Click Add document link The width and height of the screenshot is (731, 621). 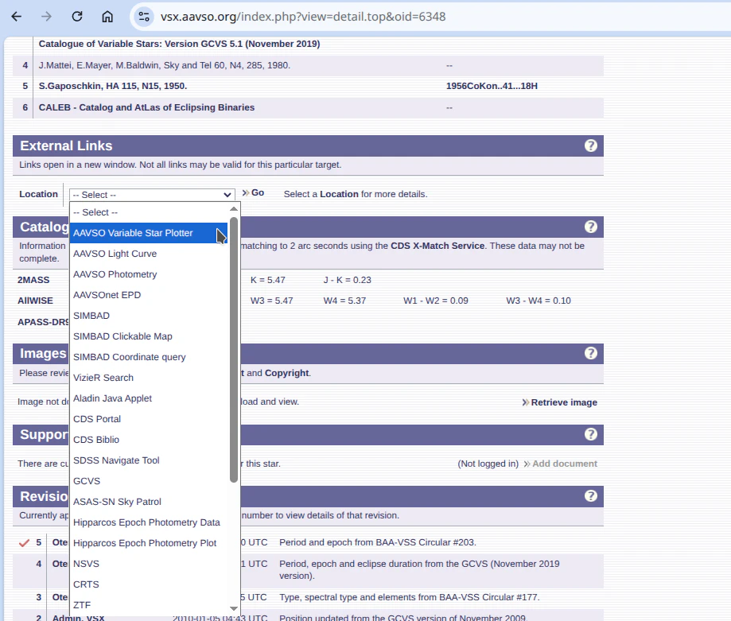(560, 464)
